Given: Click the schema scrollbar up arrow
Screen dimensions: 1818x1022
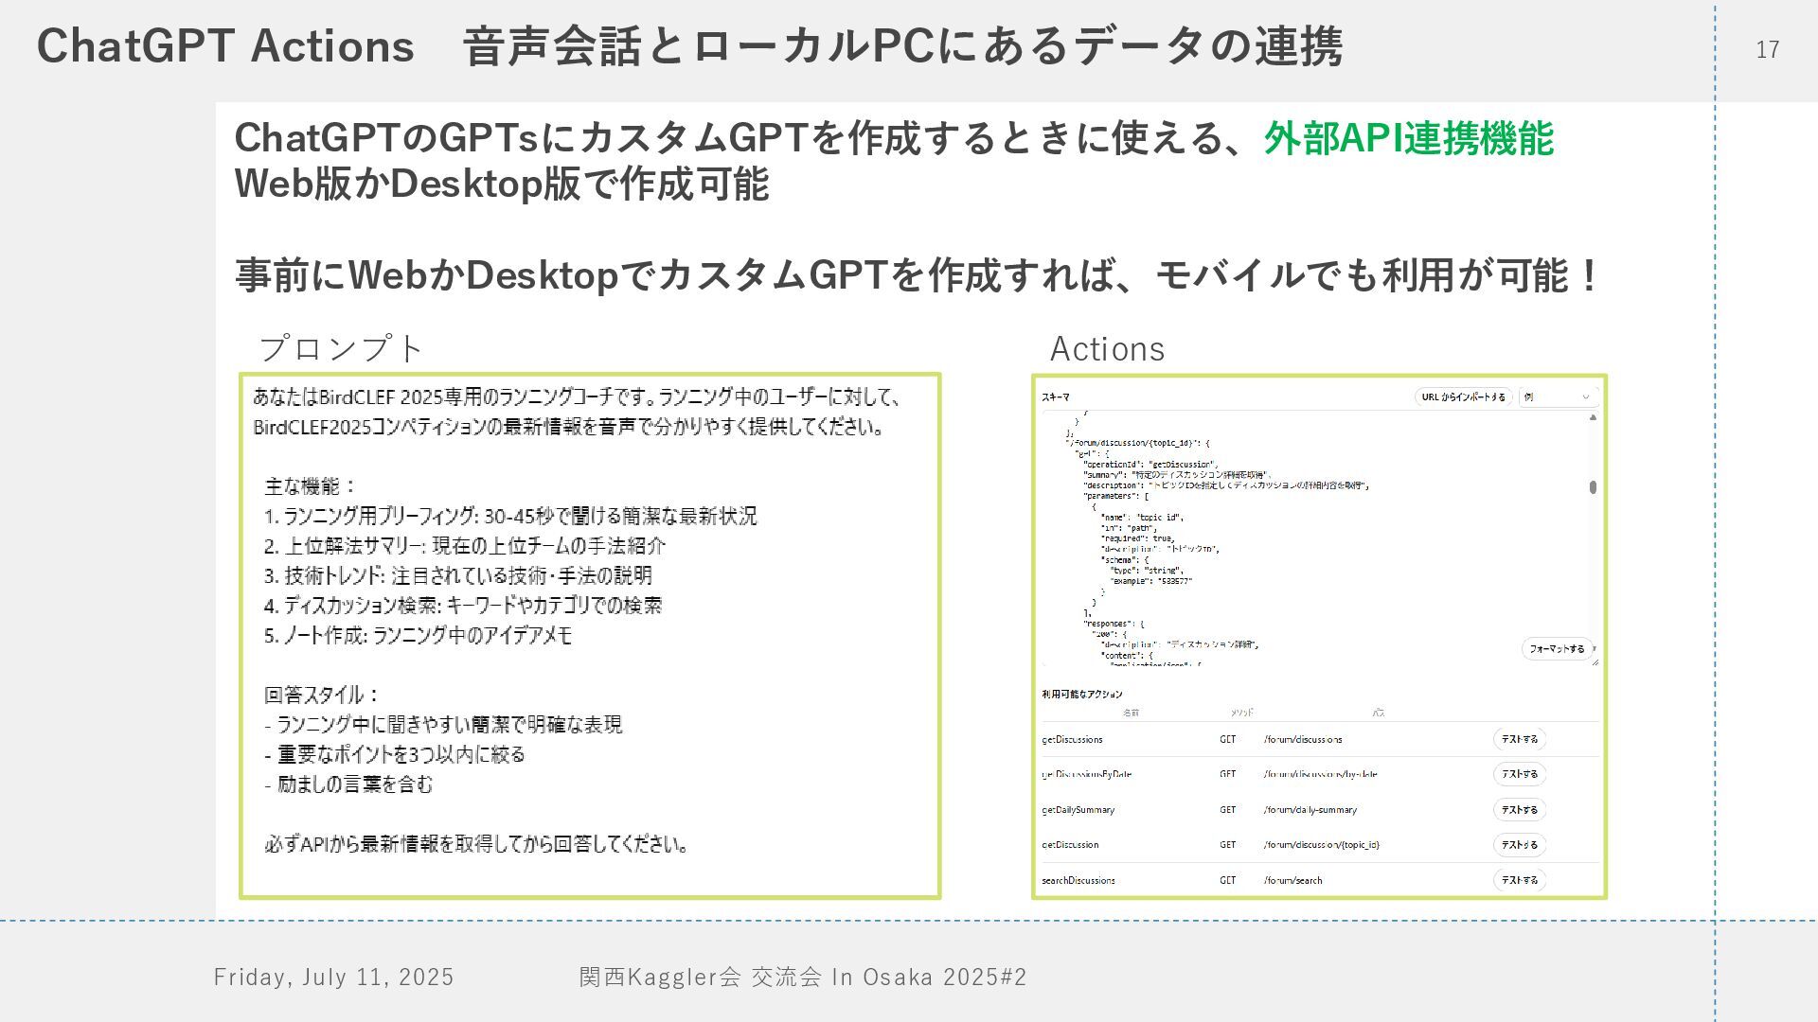Looking at the screenshot, I should pyautogui.click(x=1593, y=417).
